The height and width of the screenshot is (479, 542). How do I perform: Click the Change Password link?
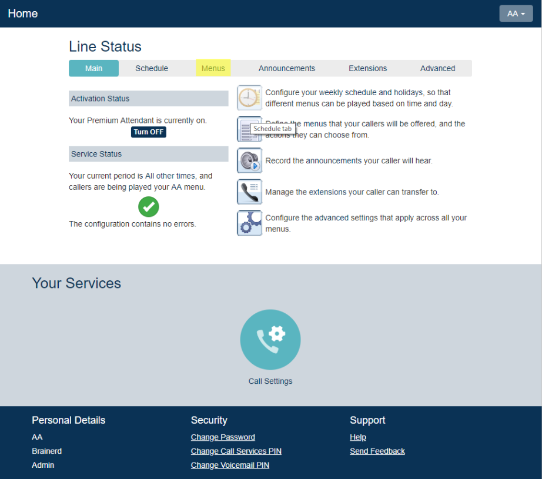[x=223, y=437]
